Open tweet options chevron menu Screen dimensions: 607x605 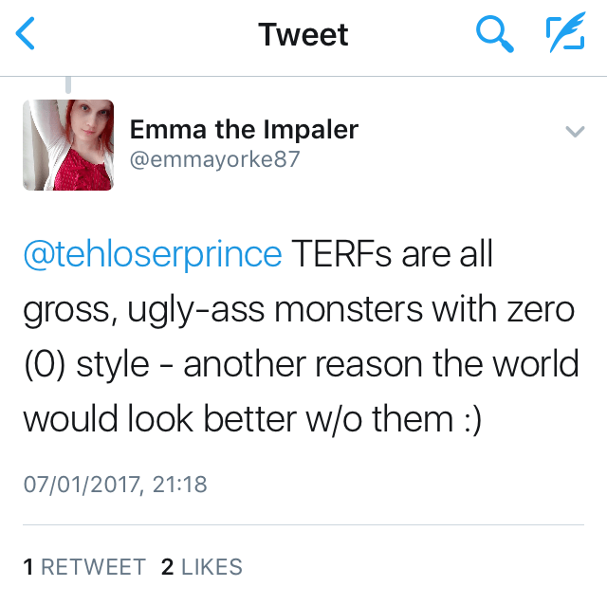(x=575, y=131)
